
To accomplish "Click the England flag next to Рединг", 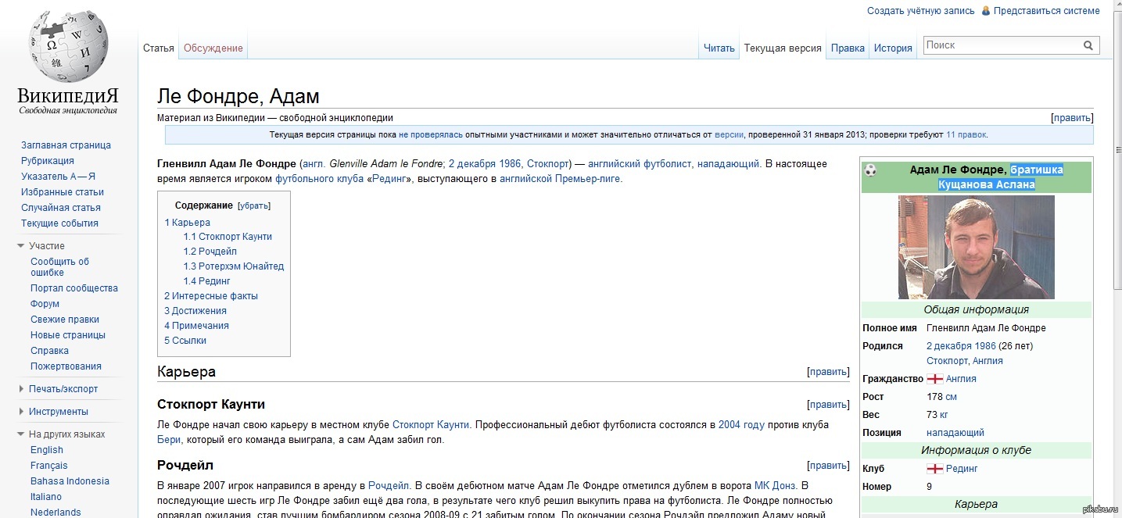I will 934,469.
